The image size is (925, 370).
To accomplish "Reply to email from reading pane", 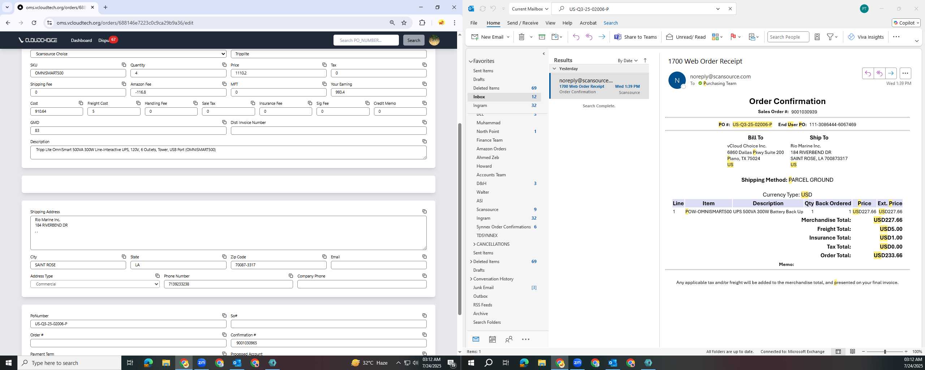I will pos(868,73).
